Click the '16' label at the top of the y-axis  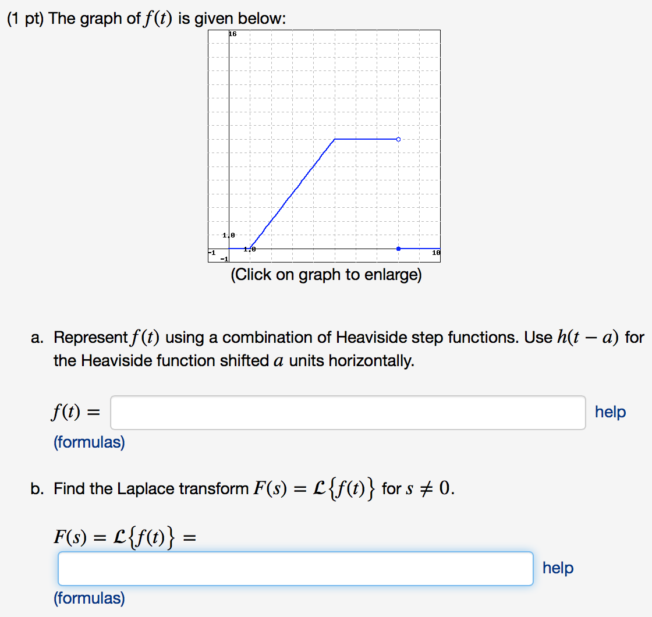click(x=232, y=33)
